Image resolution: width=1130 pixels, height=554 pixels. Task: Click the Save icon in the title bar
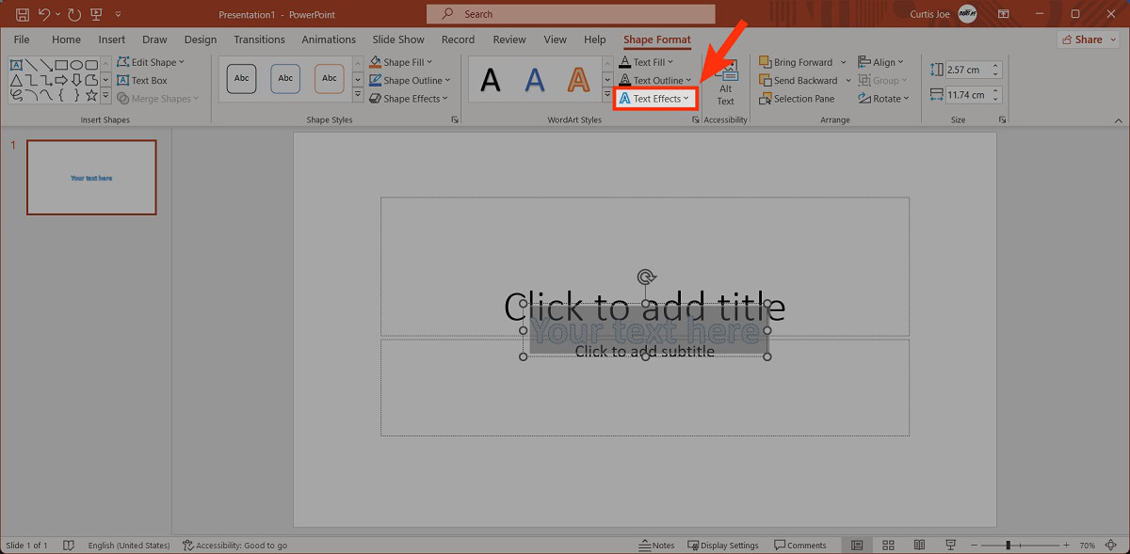click(22, 14)
